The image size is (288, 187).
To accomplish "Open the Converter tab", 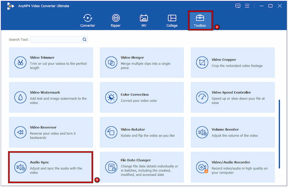I will coord(88,21).
